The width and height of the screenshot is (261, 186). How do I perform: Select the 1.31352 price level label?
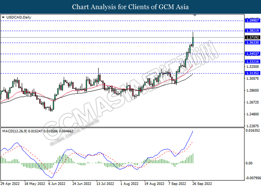[x=252, y=73]
